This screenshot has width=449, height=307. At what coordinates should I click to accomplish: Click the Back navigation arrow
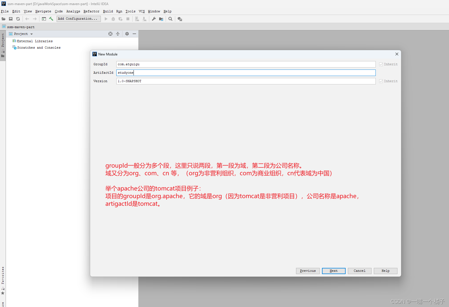[x=27, y=19]
